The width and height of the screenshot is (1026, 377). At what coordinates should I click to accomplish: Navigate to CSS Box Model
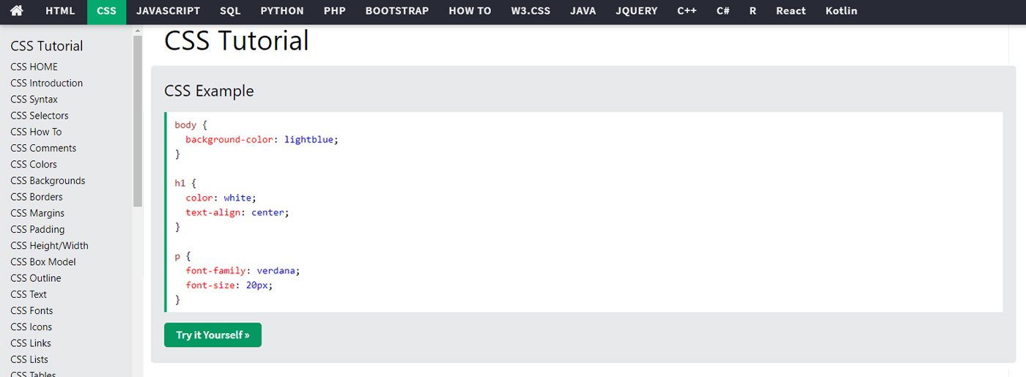tap(43, 262)
